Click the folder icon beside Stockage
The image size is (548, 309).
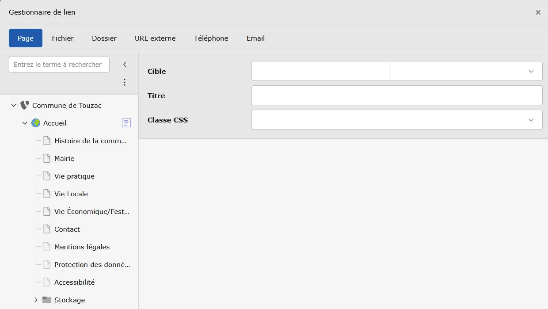[x=47, y=300]
